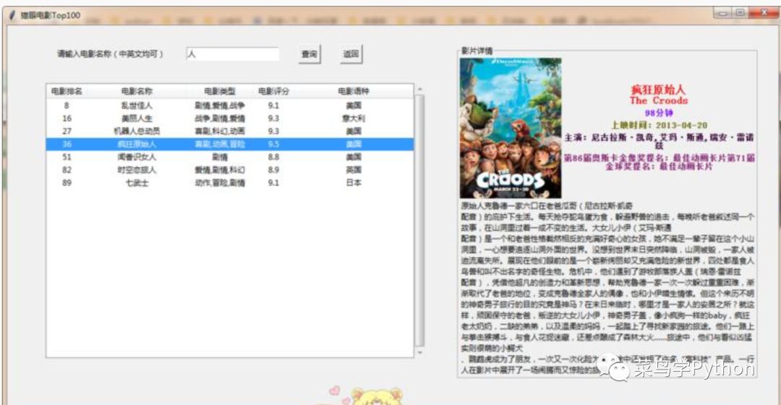The height and width of the screenshot is (405, 781).
Task: Focus the movie name search field
Action: (x=233, y=54)
